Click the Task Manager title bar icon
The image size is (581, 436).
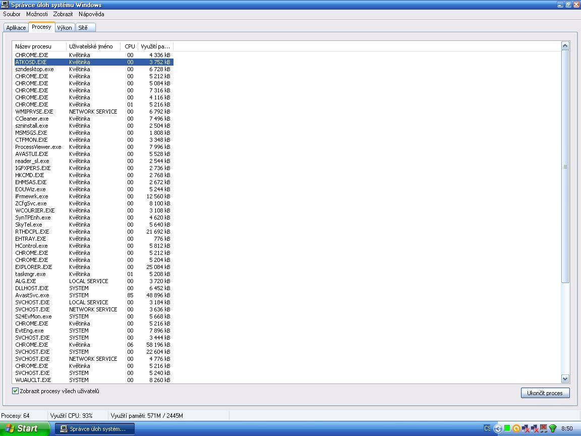tap(5, 5)
